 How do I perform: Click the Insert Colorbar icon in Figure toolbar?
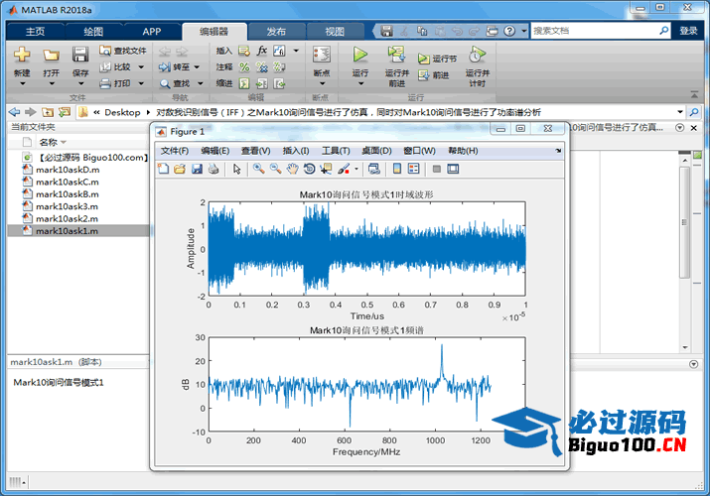pyautogui.click(x=397, y=169)
